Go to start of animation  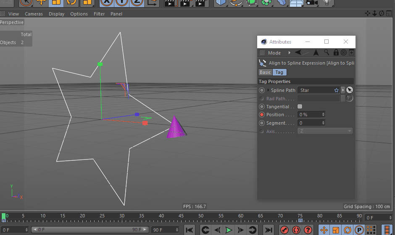pyautogui.click(x=189, y=230)
